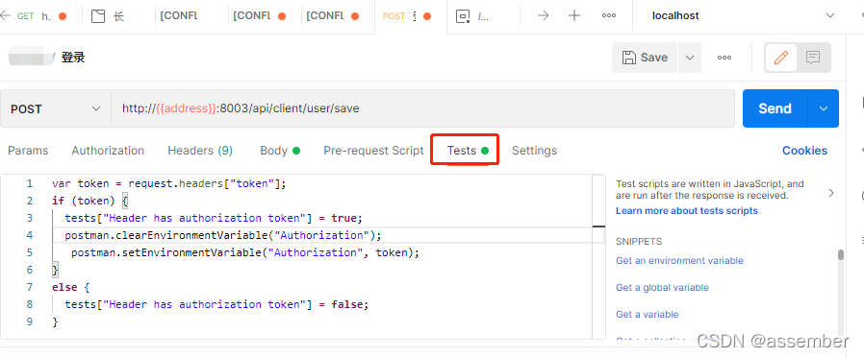Select the Body tab

point(279,151)
